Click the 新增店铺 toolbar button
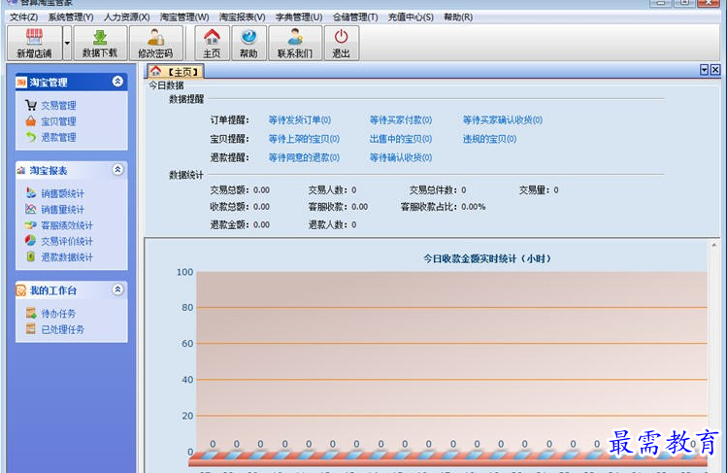The height and width of the screenshot is (473, 727). tap(34, 43)
